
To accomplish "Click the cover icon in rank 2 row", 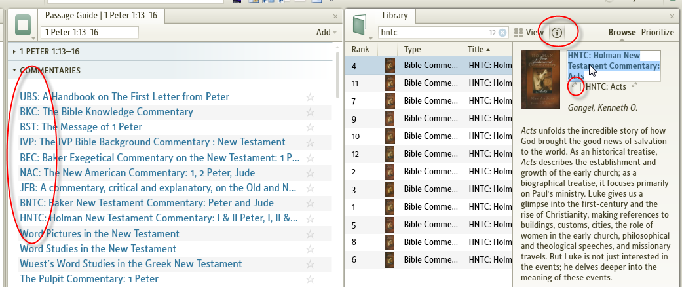I will click(389, 171).
